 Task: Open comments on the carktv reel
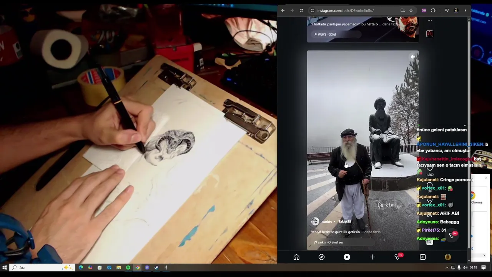tap(430, 185)
